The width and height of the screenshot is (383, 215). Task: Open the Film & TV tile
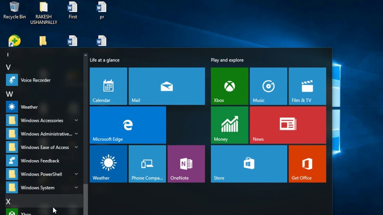click(x=307, y=86)
